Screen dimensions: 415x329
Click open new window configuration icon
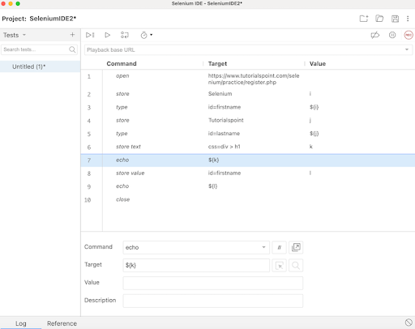pos(296,247)
